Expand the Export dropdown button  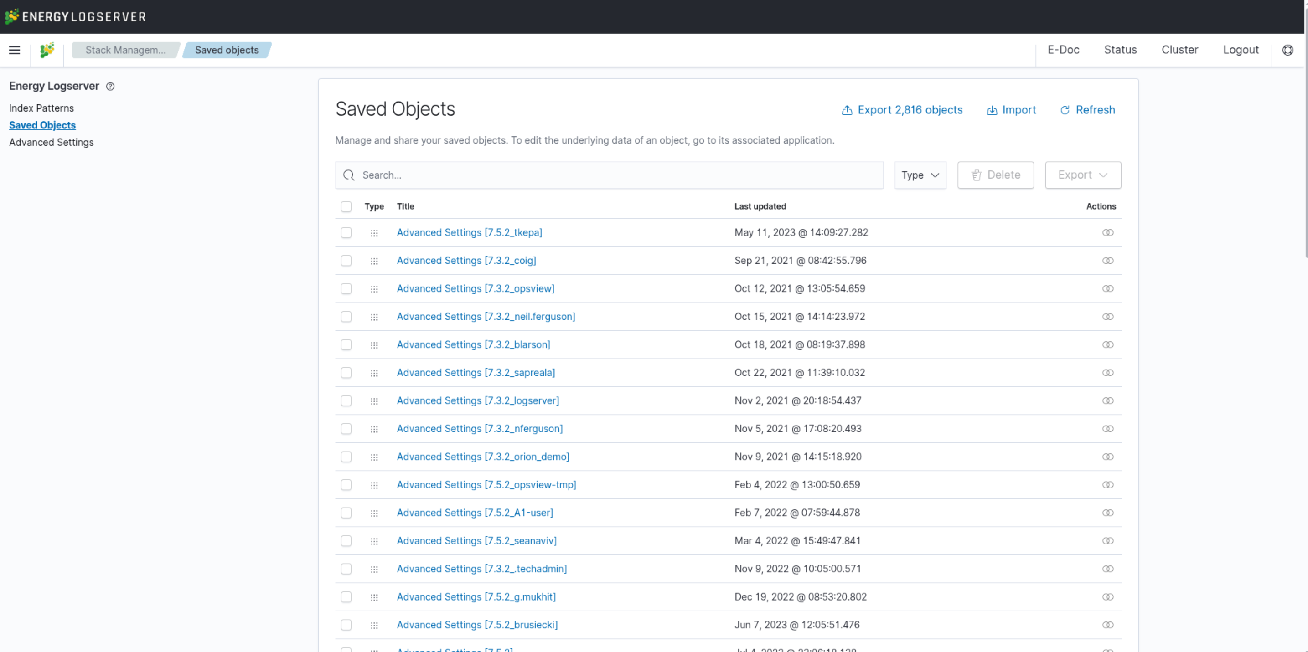(x=1082, y=175)
